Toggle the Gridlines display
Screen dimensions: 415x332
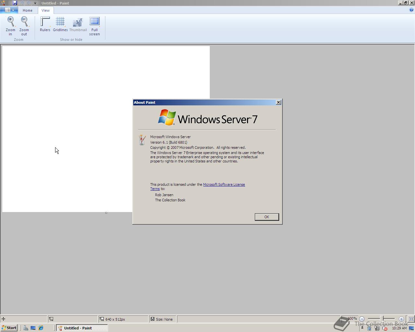click(60, 24)
